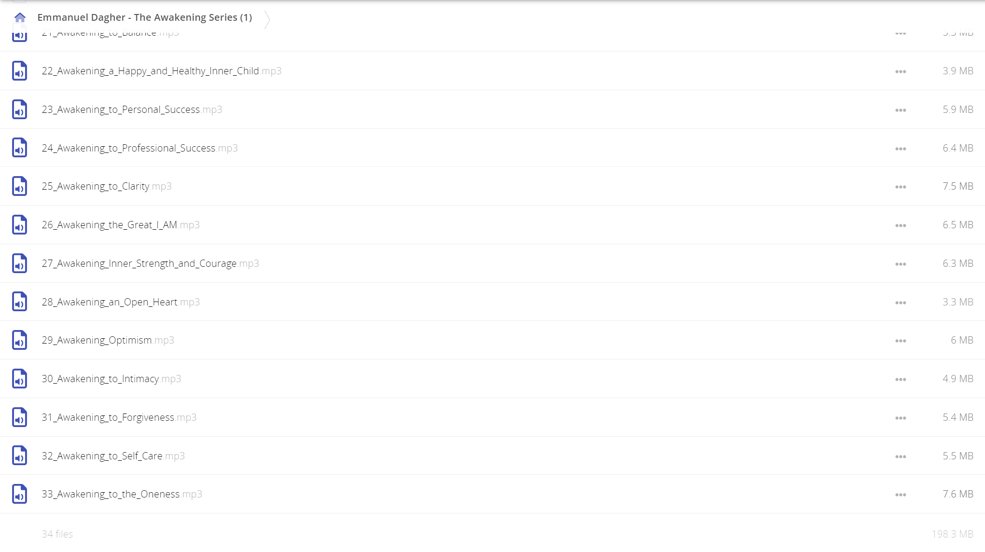
Task: Click the 7.5 MB size of Clarity file
Action: (x=958, y=186)
